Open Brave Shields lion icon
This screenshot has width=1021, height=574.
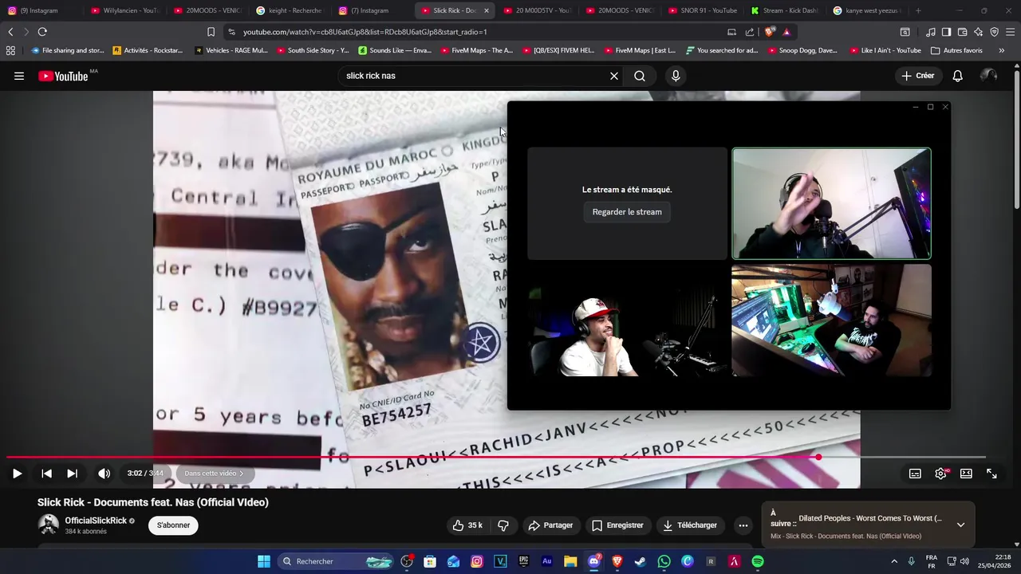770,32
